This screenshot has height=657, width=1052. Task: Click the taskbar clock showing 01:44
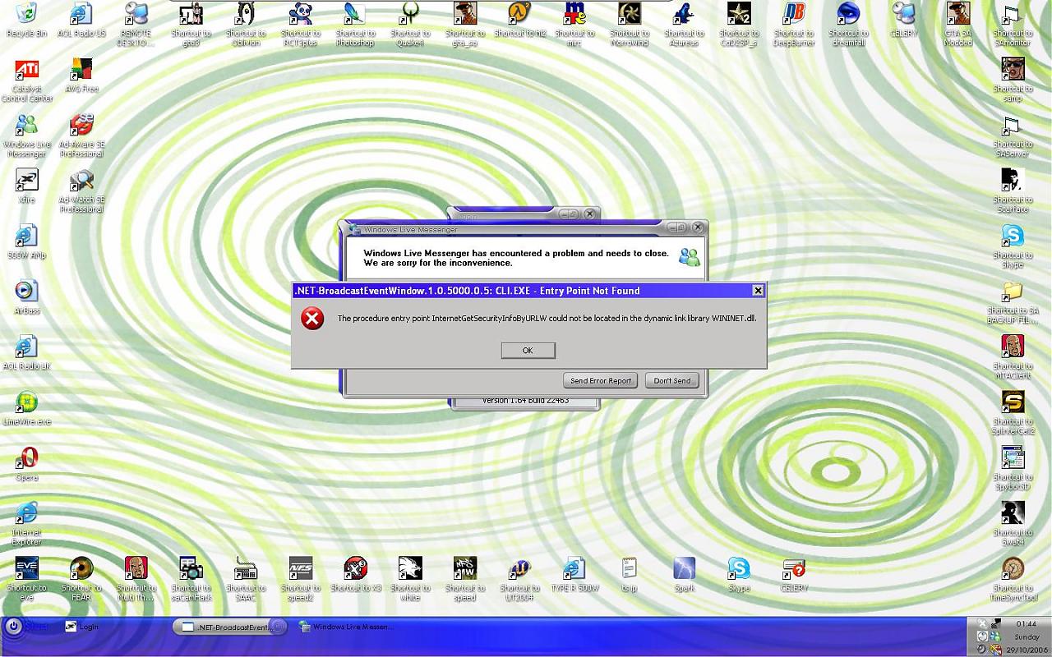click(x=1027, y=624)
